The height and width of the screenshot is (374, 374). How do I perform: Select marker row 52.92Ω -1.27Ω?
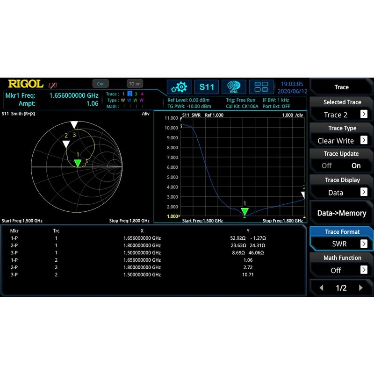point(153,238)
